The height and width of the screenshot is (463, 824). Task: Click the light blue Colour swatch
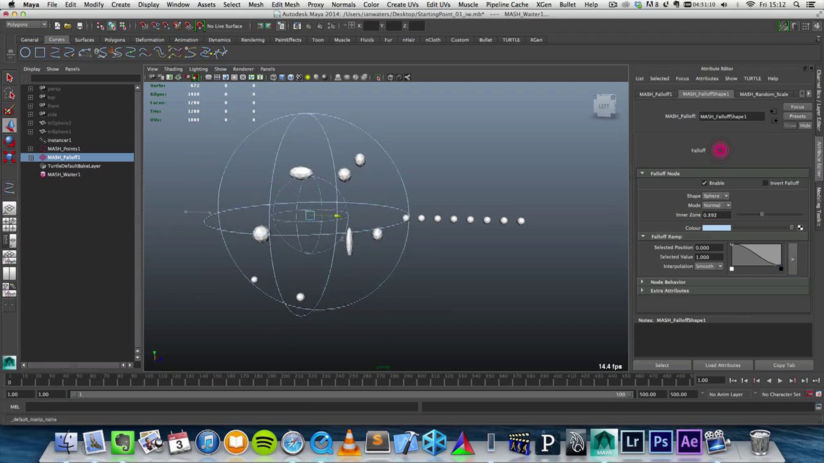coord(717,228)
